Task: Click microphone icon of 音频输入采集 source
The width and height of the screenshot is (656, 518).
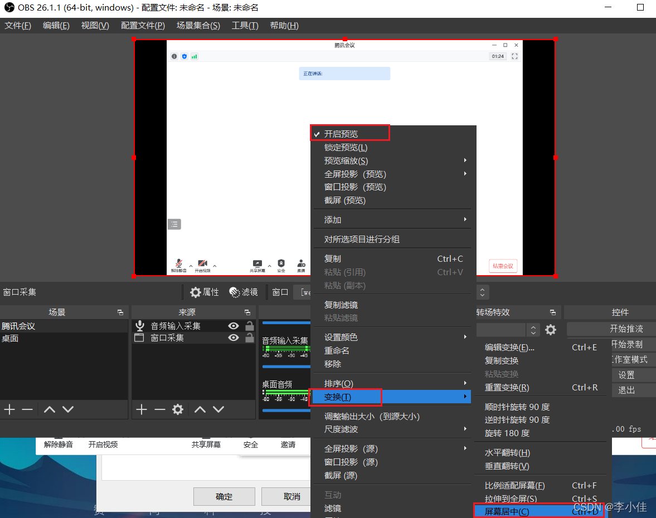Action: 140,326
